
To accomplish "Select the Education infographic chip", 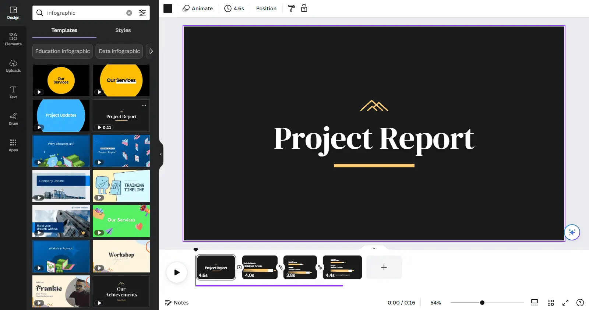I will click(x=63, y=51).
